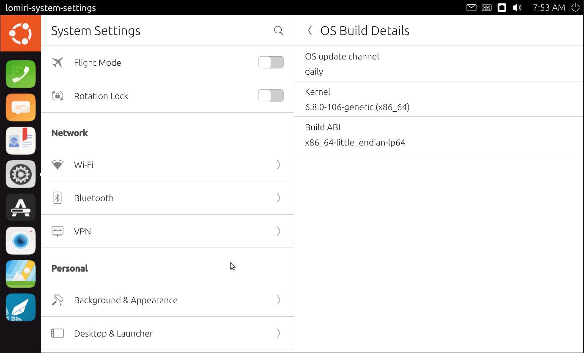Open the sound volume indicator
This screenshot has width=584, height=353.
(517, 8)
